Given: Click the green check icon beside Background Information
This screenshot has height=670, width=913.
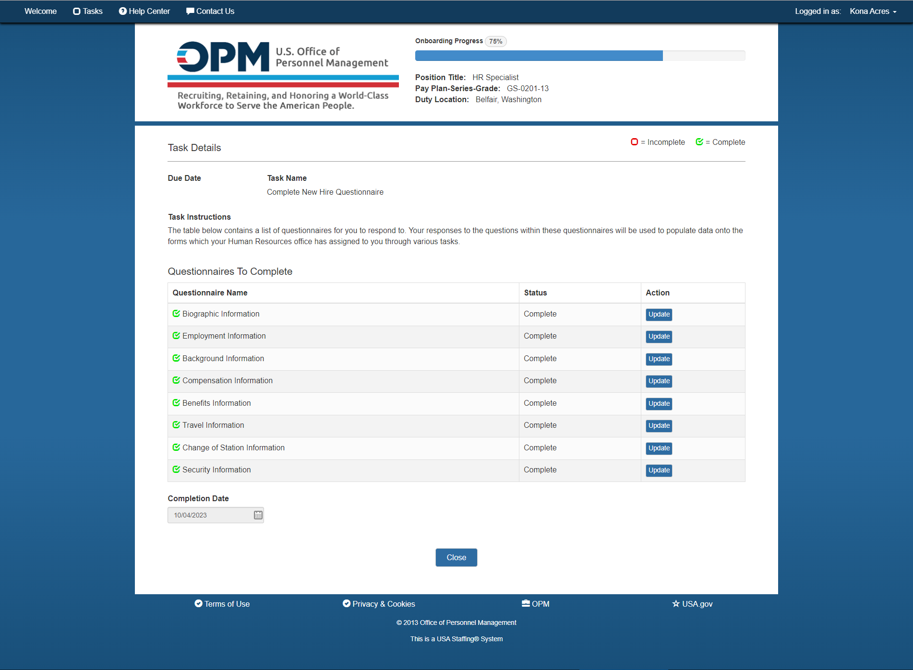Looking at the screenshot, I should point(176,358).
